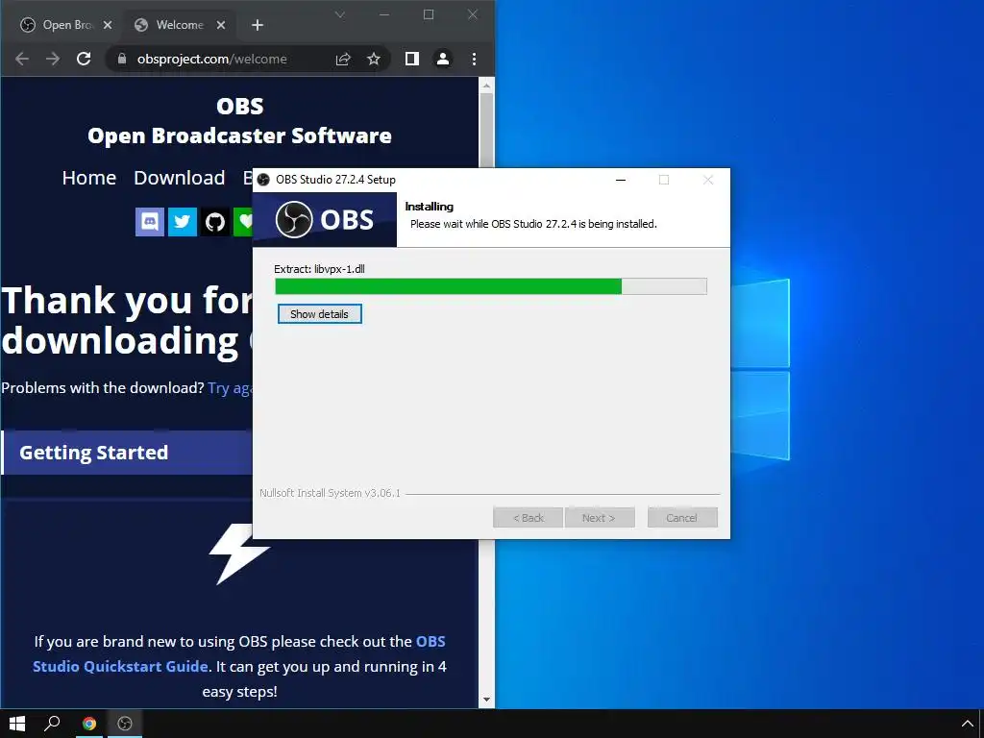Click the share page icon in address bar
Image resolution: width=984 pixels, height=738 pixels.
tap(343, 59)
